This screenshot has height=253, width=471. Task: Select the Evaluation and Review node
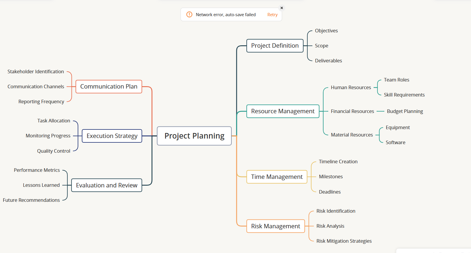point(107,185)
